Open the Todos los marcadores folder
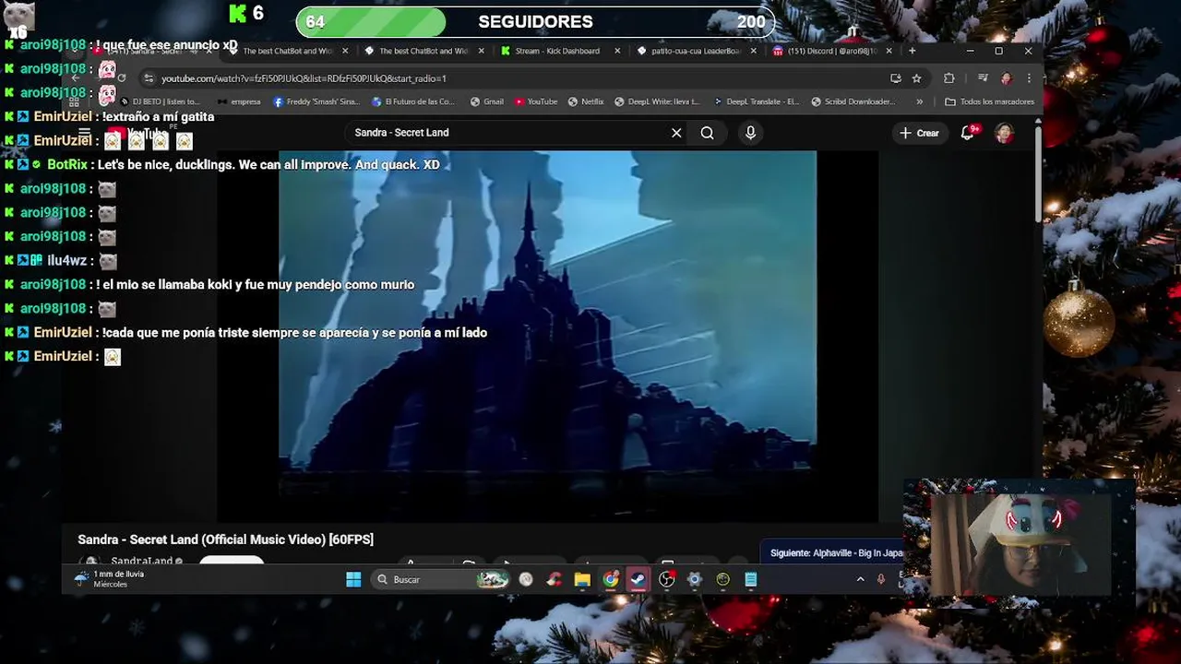Screen dimensions: 1181x664 (990, 101)
